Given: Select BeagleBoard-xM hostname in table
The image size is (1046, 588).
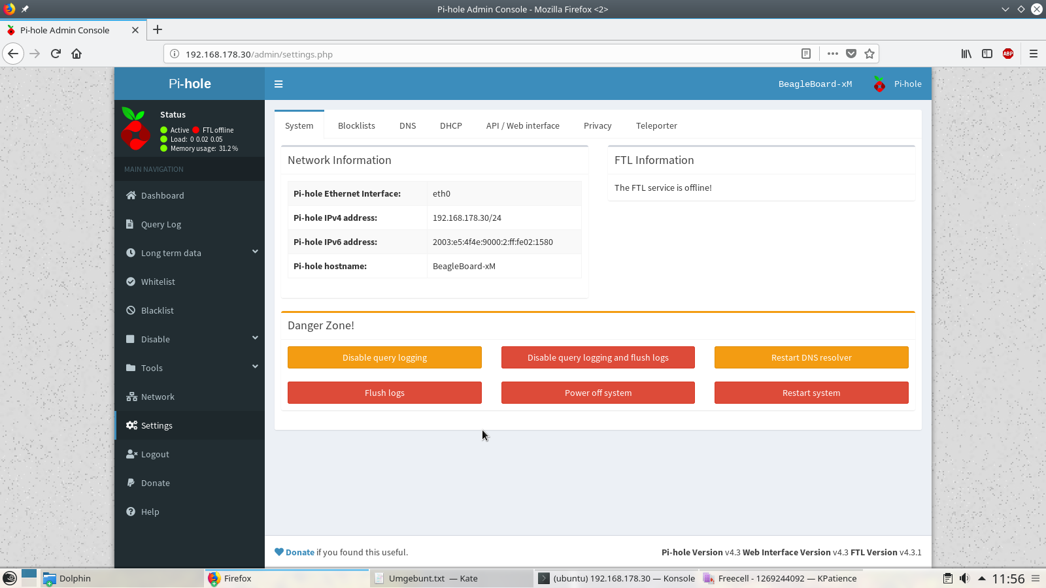Looking at the screenshot, I should pos(464,266).
